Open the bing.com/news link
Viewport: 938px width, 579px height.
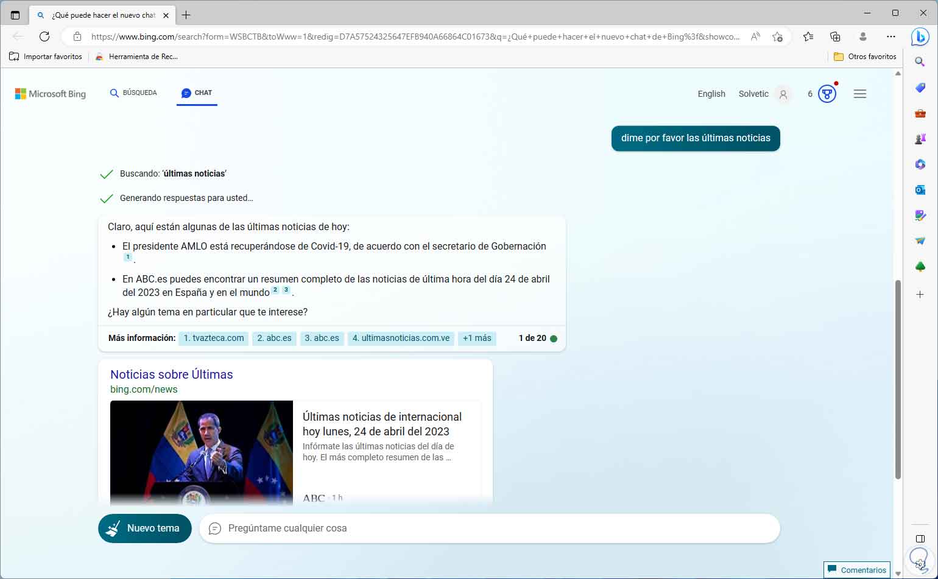(144, 389)
